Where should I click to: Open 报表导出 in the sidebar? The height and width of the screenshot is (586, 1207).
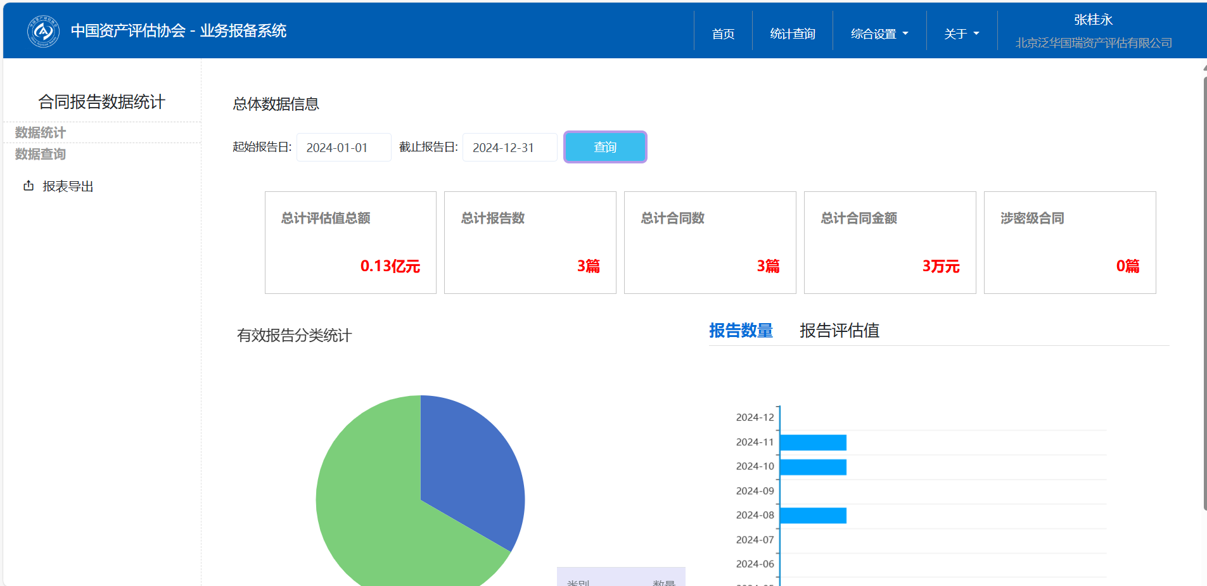pos(68,186)
